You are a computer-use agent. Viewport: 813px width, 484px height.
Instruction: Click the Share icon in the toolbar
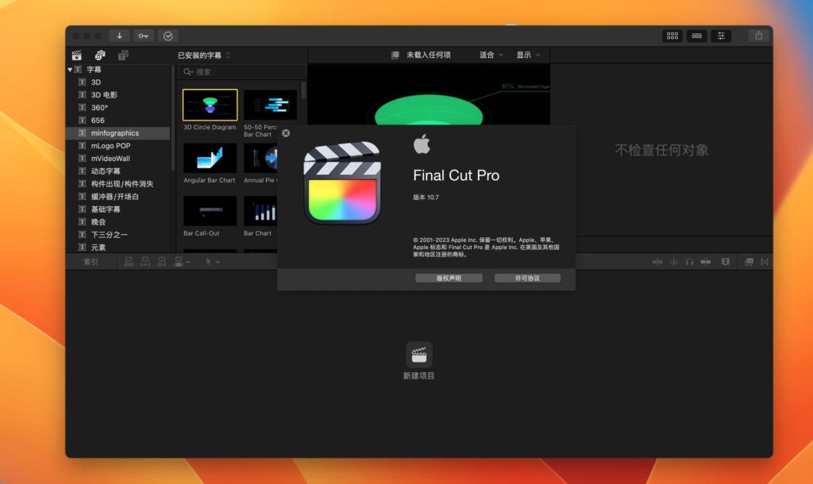coord(759,36)
